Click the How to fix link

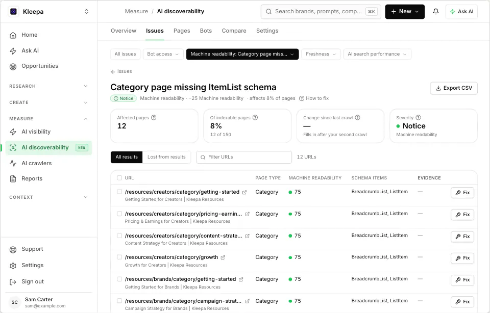(x=314, y=98)
